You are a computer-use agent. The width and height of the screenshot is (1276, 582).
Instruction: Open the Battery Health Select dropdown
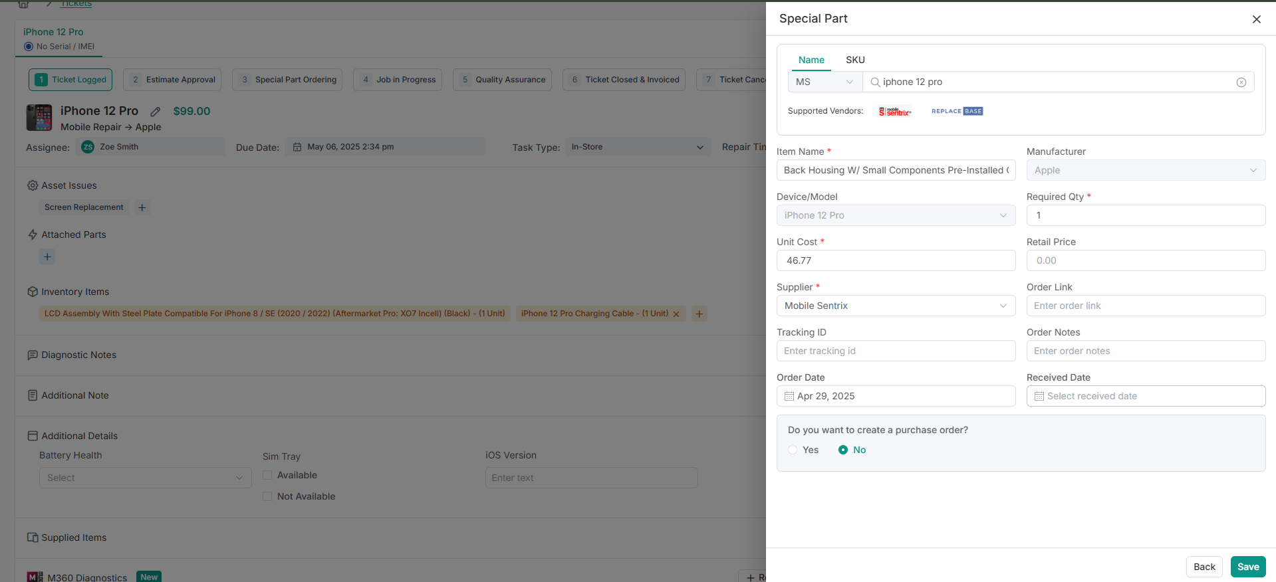tap(146, 478)
